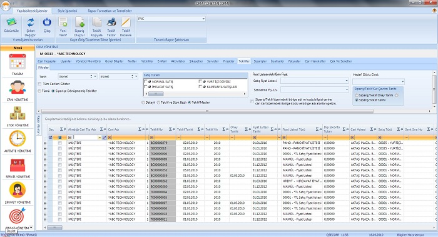The width and height of the screenshot is (438, 237).
Task: Open the Satış Fiyat Listesi dropdown
Action: click(347, 81)
